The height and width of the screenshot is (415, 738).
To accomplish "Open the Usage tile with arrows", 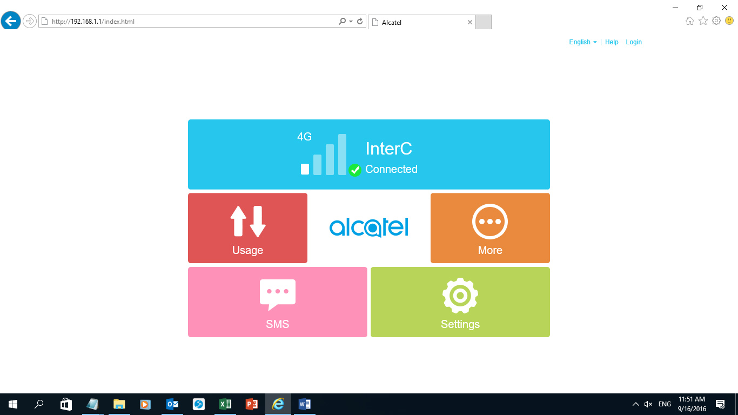I will pyautogui.click(x=247, y=228).
